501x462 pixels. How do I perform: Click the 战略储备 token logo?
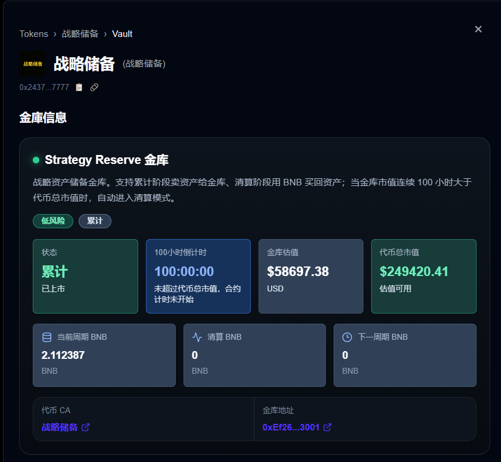click(32, 64)
